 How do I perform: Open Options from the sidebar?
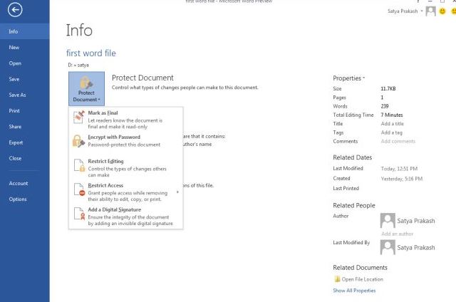25,199
